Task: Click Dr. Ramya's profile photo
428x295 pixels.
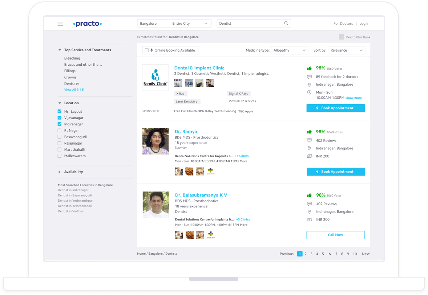Action: [x=156, y=141]
